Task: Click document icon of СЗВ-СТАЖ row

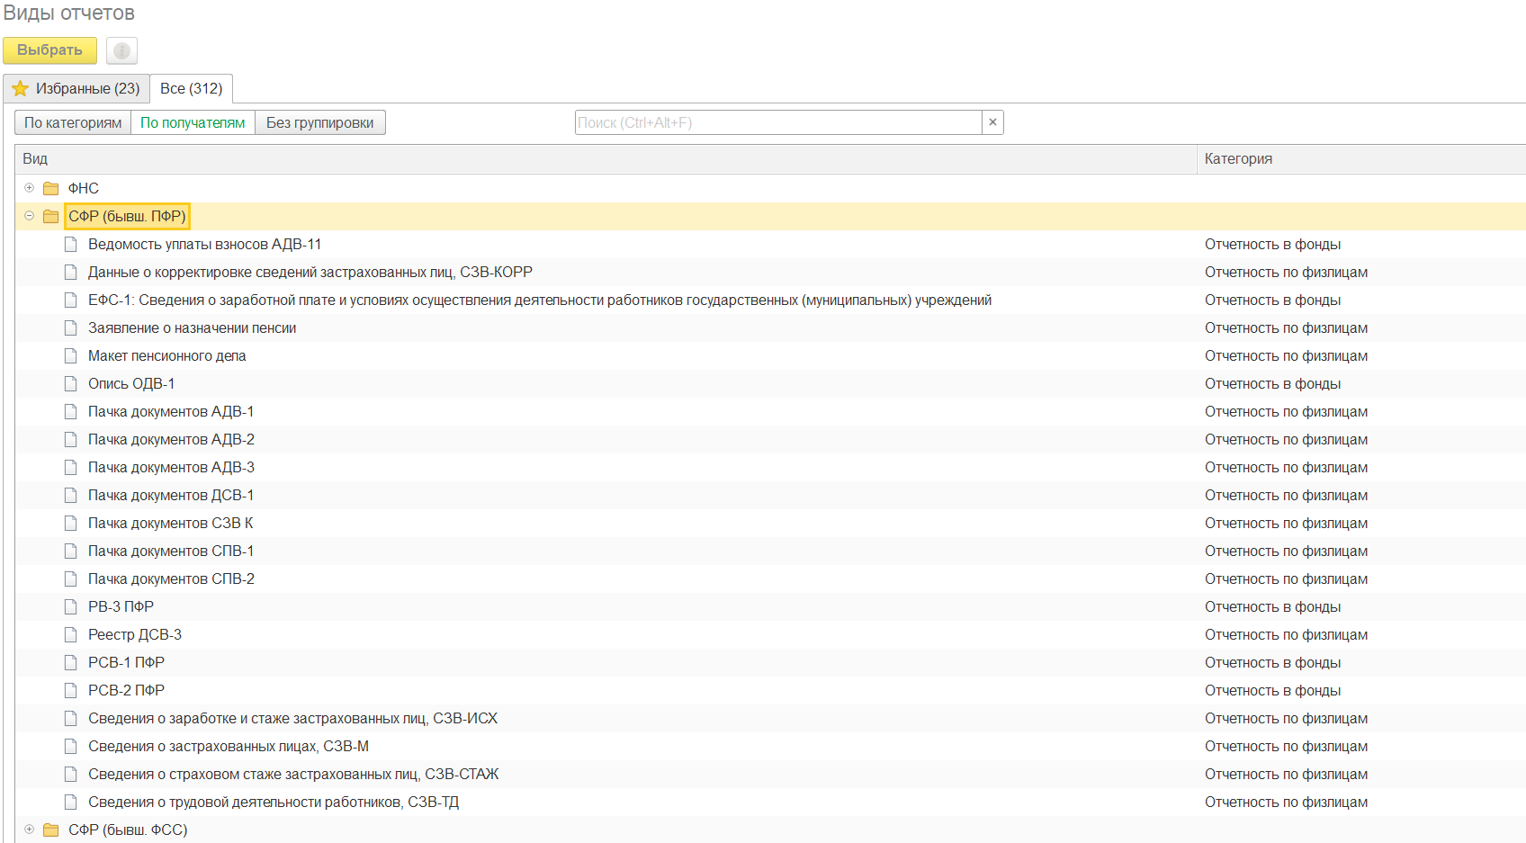Action: (x=70, y=774)
